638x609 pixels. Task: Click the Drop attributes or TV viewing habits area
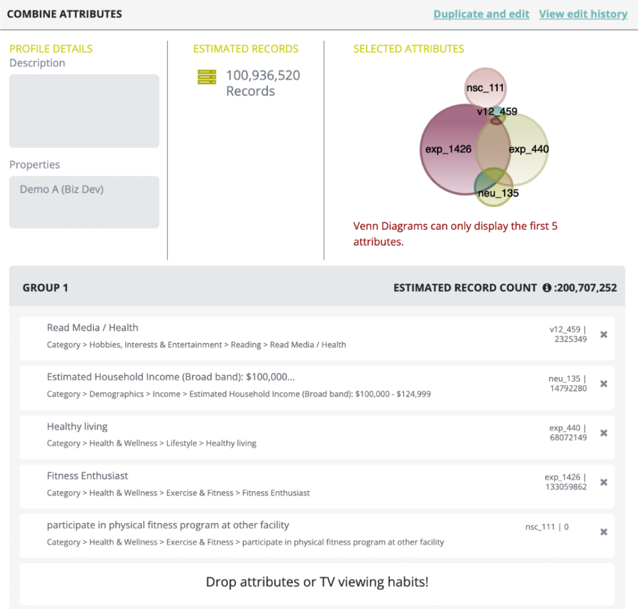pos(318,582)
